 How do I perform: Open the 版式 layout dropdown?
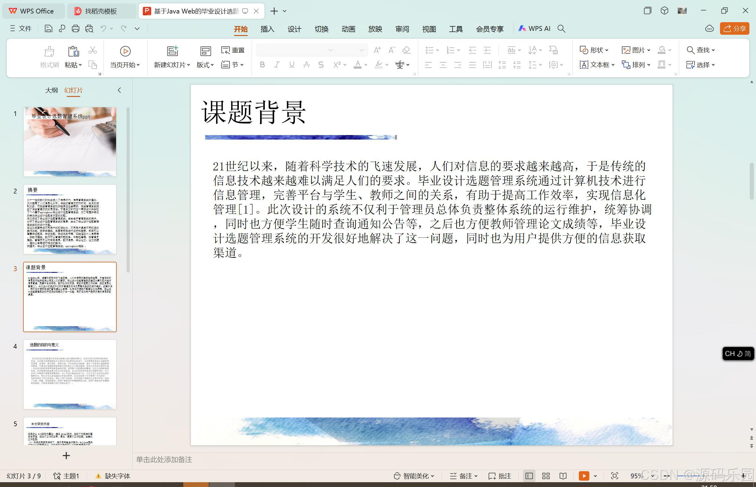tap(205, 65)
